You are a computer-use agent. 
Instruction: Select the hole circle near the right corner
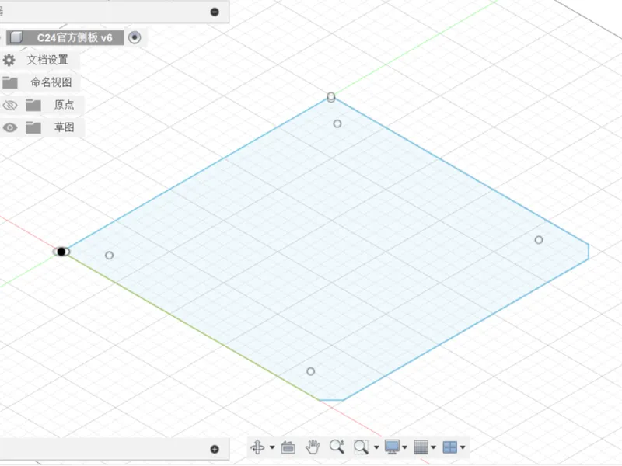[539, 240]
